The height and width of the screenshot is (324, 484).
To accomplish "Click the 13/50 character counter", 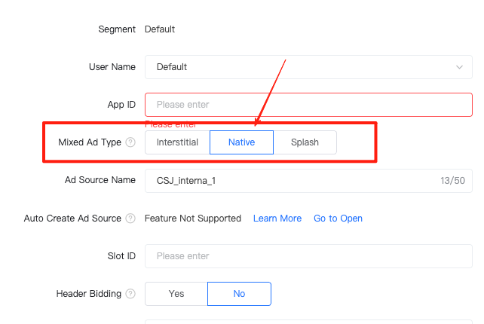I will pos(452,181).
